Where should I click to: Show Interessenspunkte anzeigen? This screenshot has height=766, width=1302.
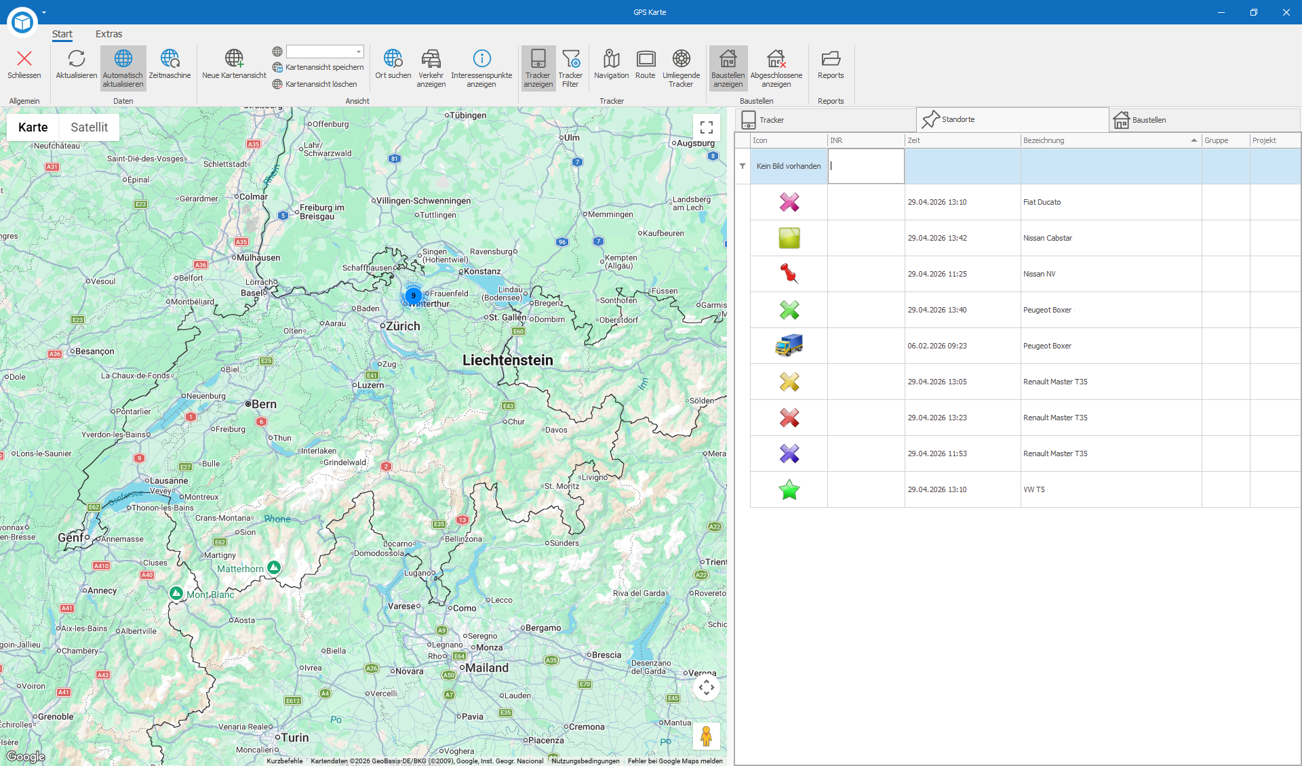tap(481, 68)
